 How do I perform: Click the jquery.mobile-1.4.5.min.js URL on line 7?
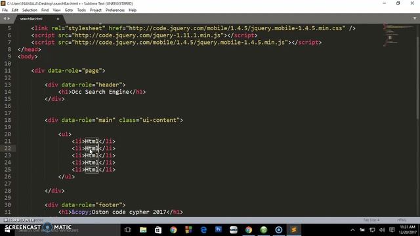coord(180,42)
